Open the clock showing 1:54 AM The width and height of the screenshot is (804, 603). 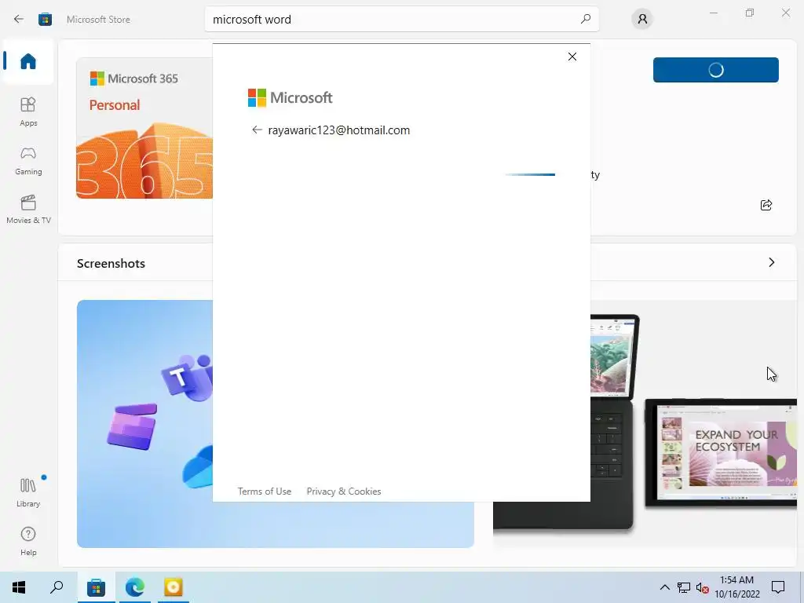736,587
